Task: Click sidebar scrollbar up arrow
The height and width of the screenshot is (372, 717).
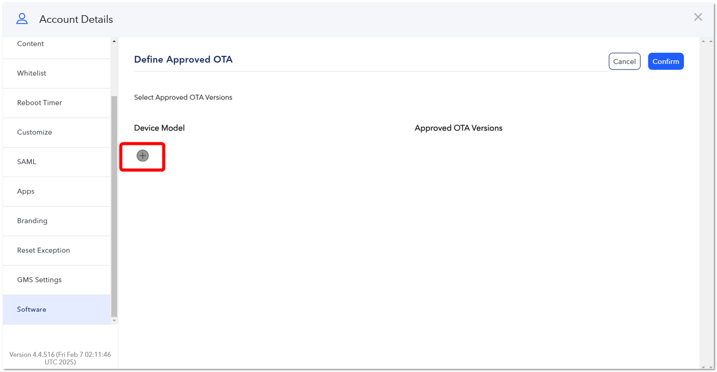Action: pos(114,41)
